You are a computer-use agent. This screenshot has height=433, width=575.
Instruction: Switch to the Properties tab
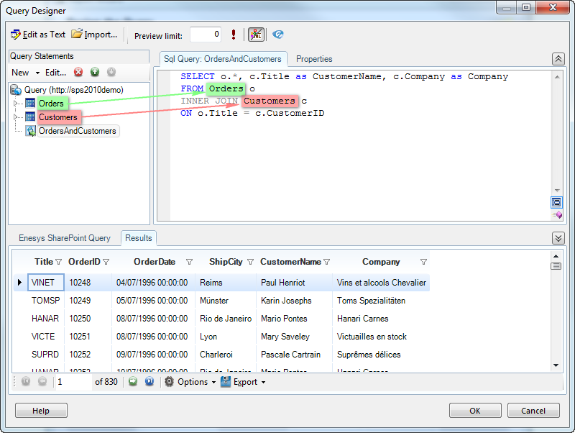click(314, 59)
